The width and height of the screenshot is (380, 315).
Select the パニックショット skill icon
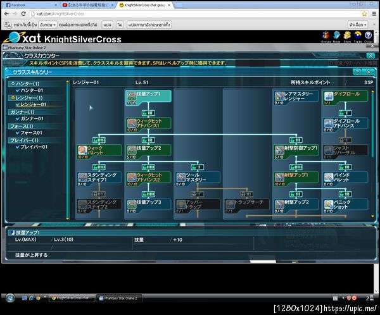click(x=329, y=204)
